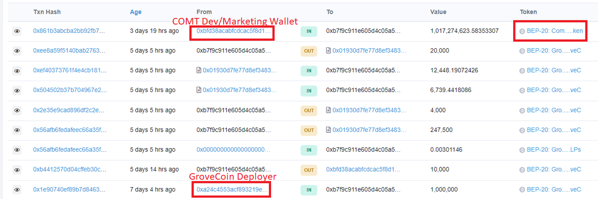This screenshot has width=598, height=199.
Task: Click the contract icon beside recipient on 247,500 row
Action: point(328,130)
